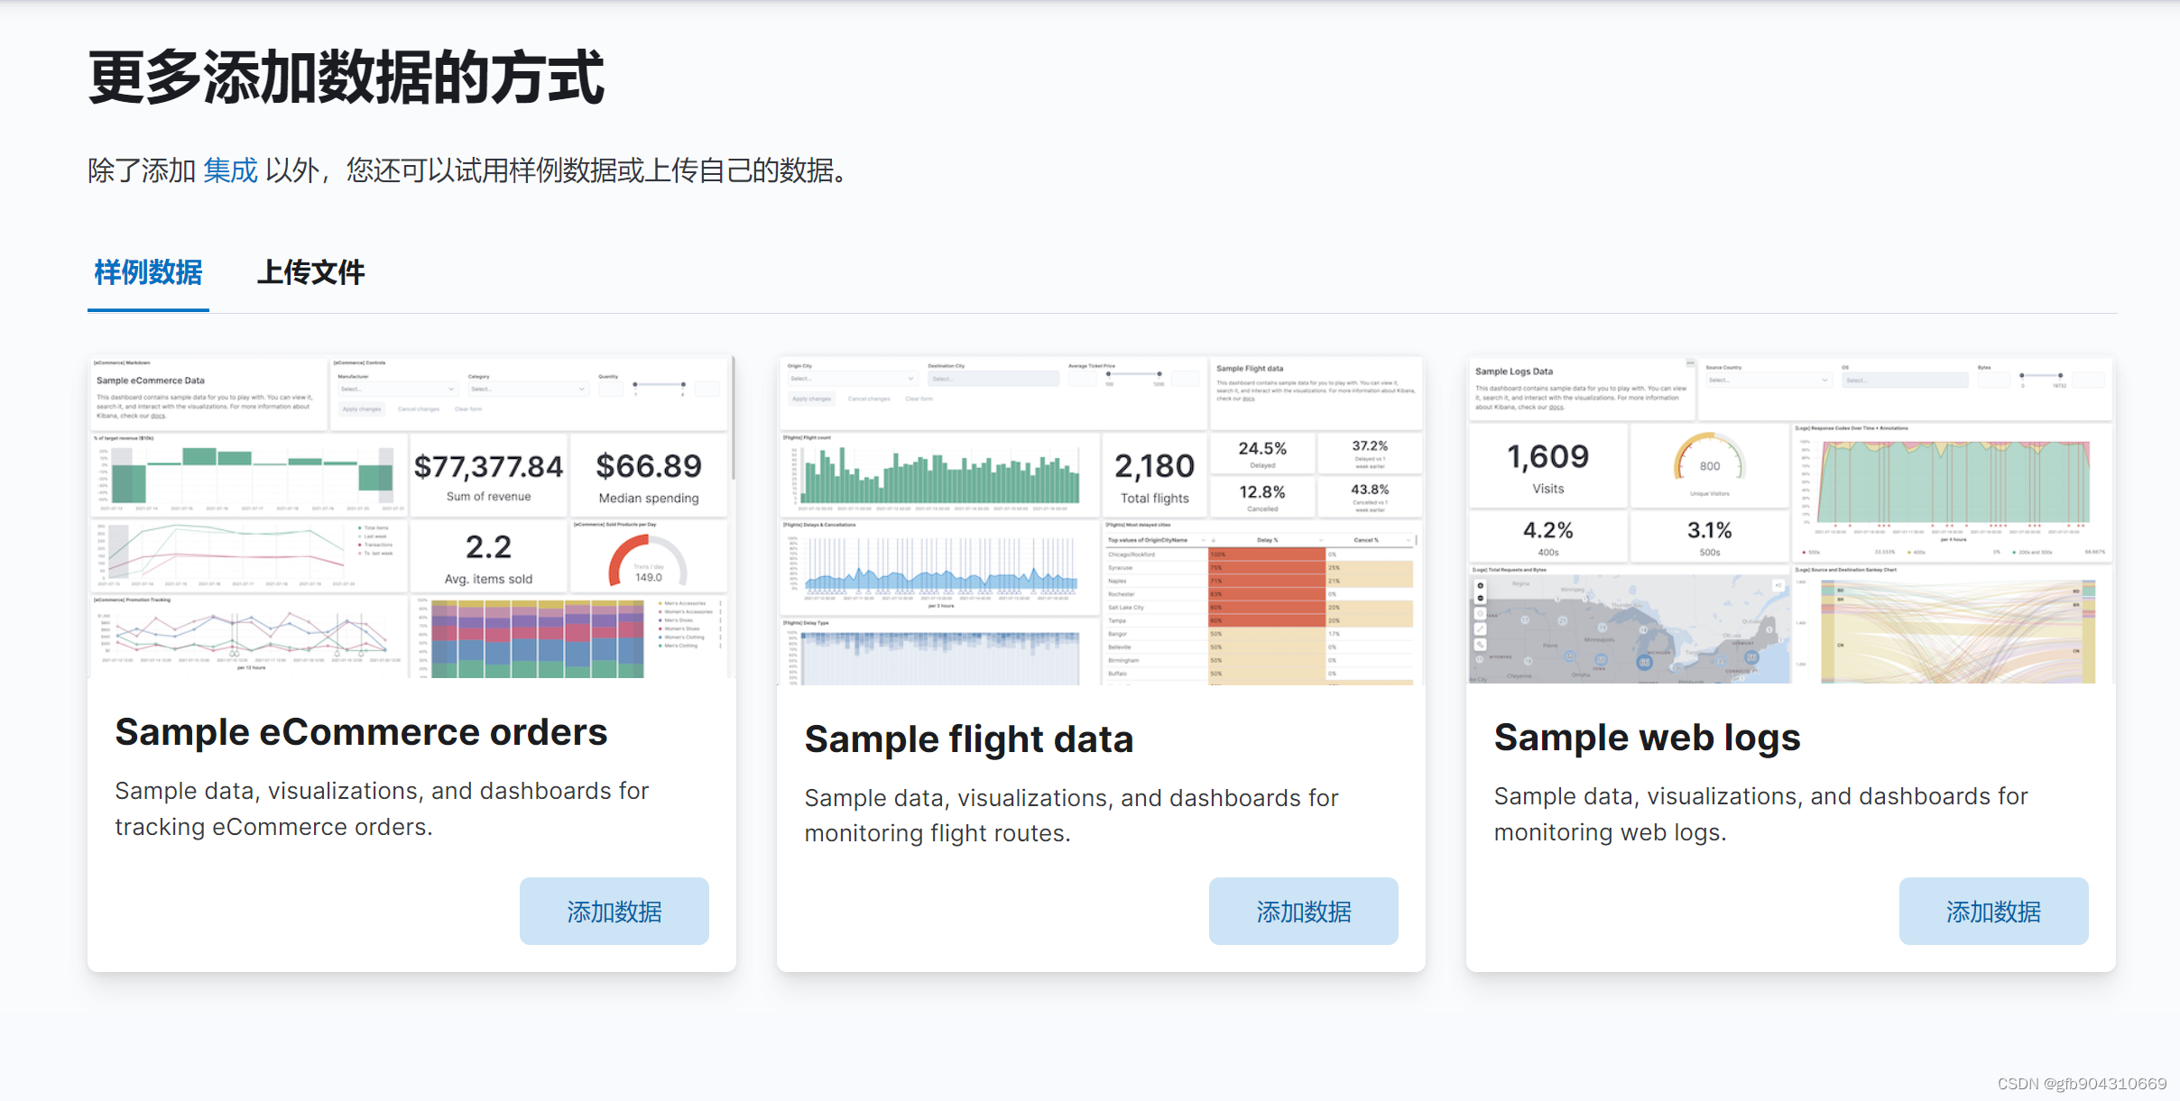Click the 集成 hyperlink

point(230,170)
